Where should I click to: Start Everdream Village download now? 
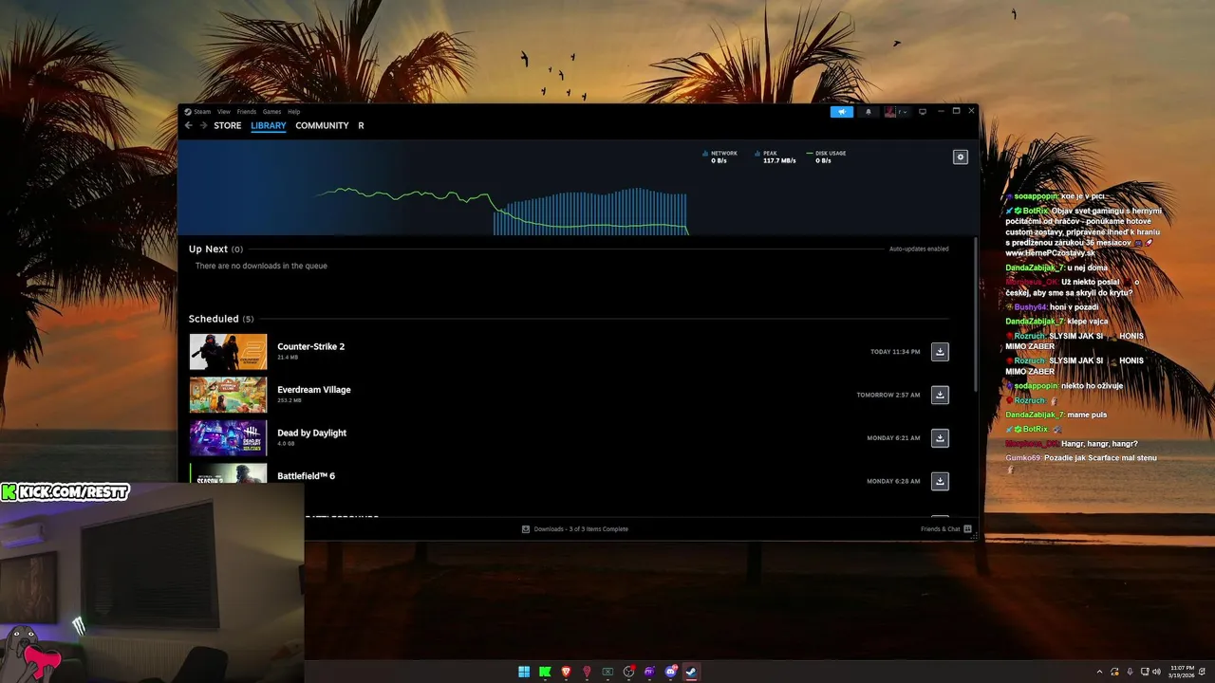[x=940, y=395]
